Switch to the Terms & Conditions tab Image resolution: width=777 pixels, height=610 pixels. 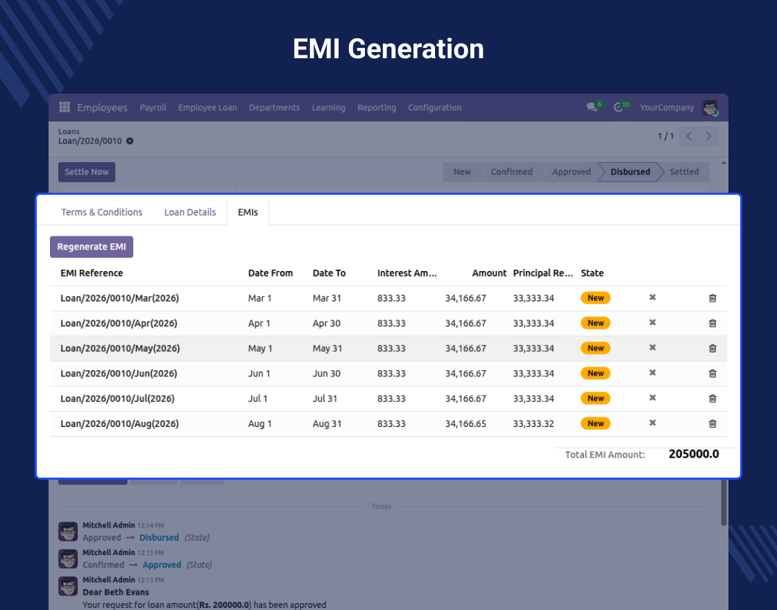pos(101,212)
